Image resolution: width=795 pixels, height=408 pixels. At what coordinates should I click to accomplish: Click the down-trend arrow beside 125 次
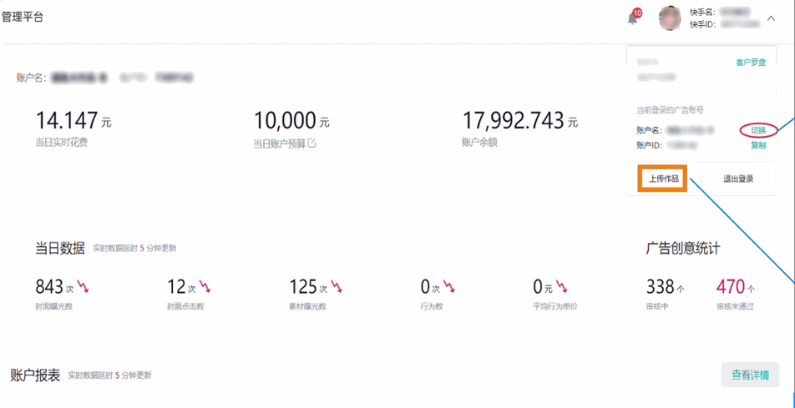(337, 288)
